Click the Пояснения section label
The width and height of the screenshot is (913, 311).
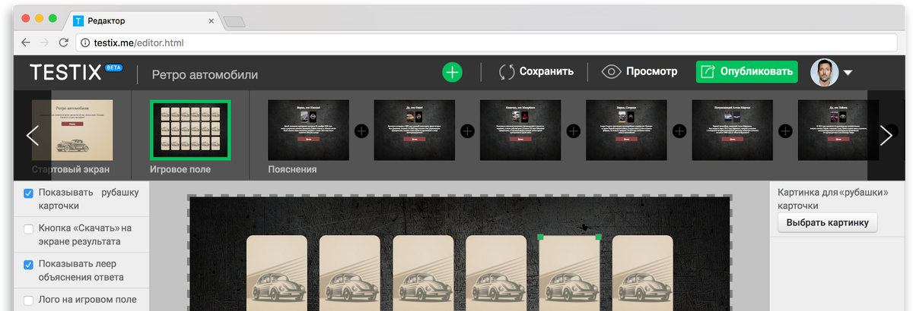coord(292,169)
